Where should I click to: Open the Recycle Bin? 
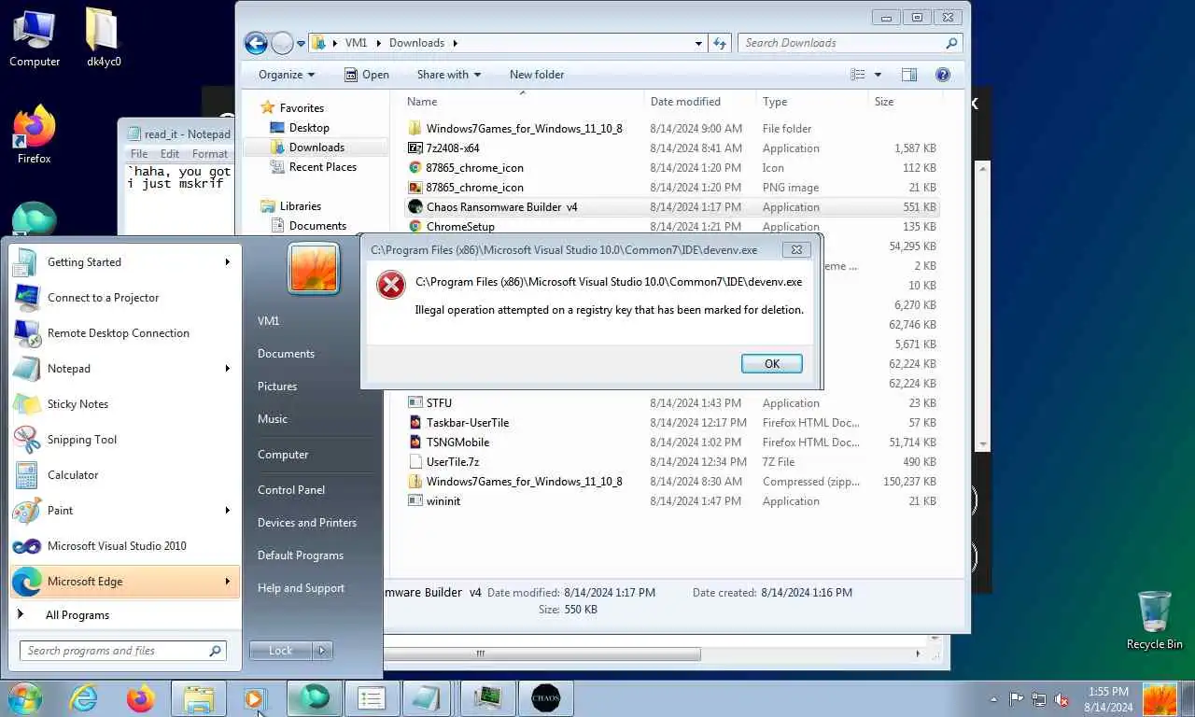[x=1155, y=620]
